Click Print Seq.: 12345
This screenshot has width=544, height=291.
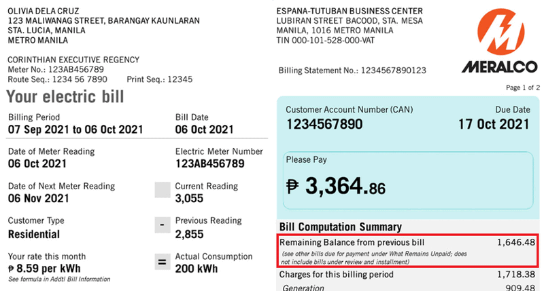(160, 79)
